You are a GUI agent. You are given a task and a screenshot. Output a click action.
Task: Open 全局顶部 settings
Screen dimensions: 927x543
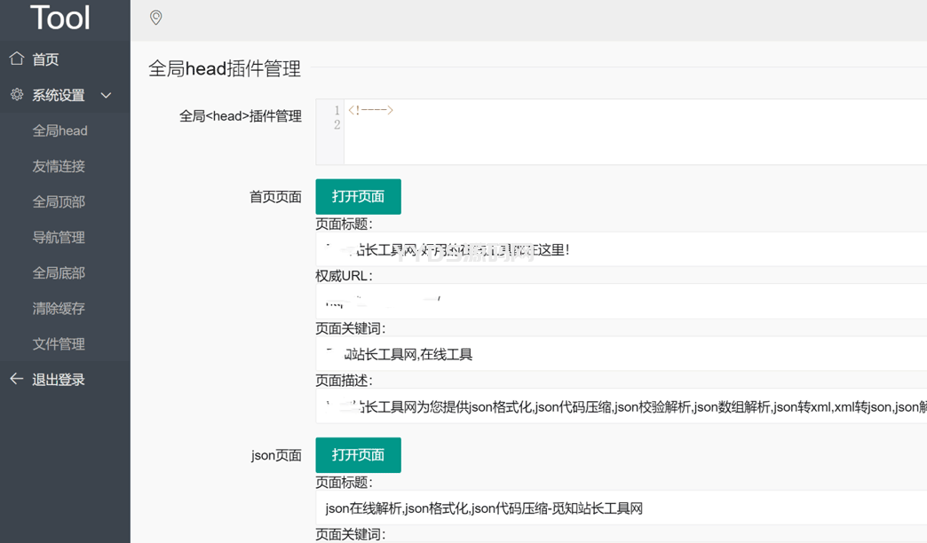59,201
